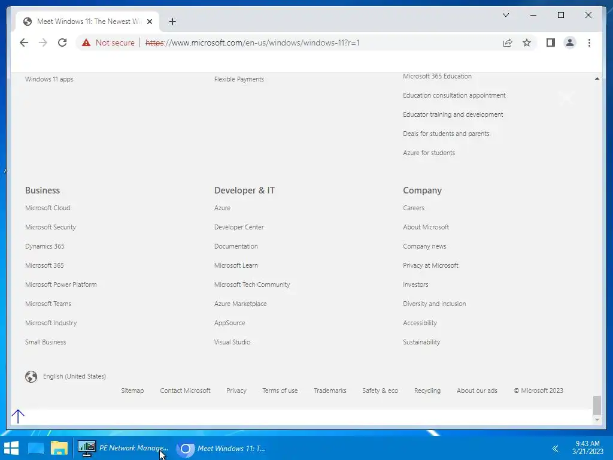Open Educator training and development
This screenshot has width=613, height=460.
(x=453, y=114)
